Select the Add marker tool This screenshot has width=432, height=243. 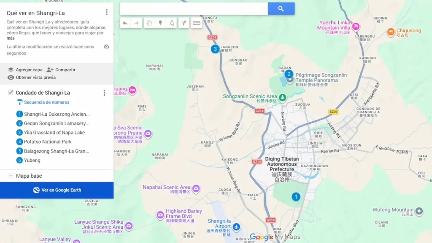pos(160,23)
